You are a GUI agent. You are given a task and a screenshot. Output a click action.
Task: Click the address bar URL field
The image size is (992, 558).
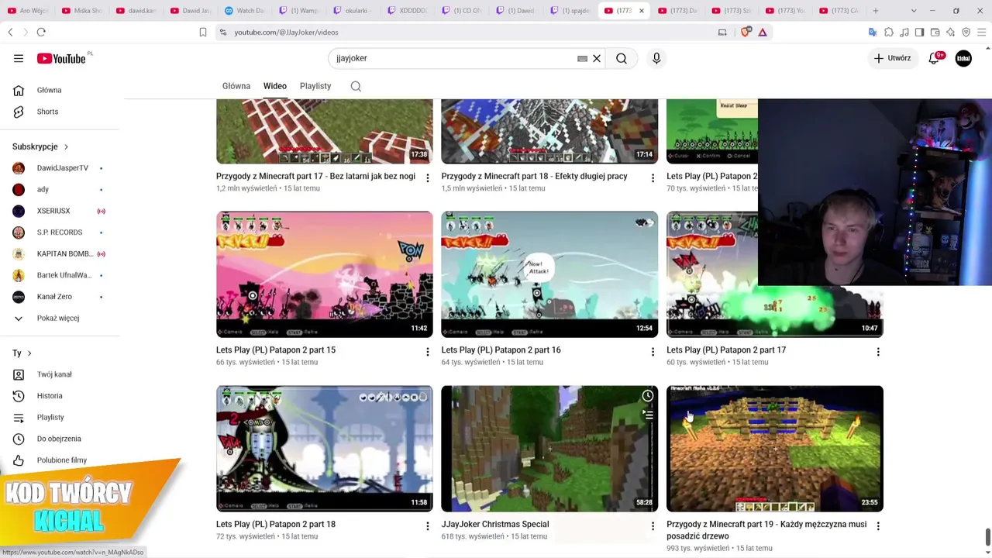click(x=465, y=32)
